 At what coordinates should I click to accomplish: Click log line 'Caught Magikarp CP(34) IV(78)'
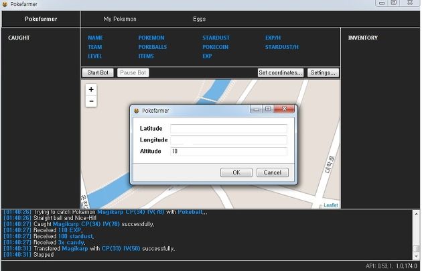point(79,224)
